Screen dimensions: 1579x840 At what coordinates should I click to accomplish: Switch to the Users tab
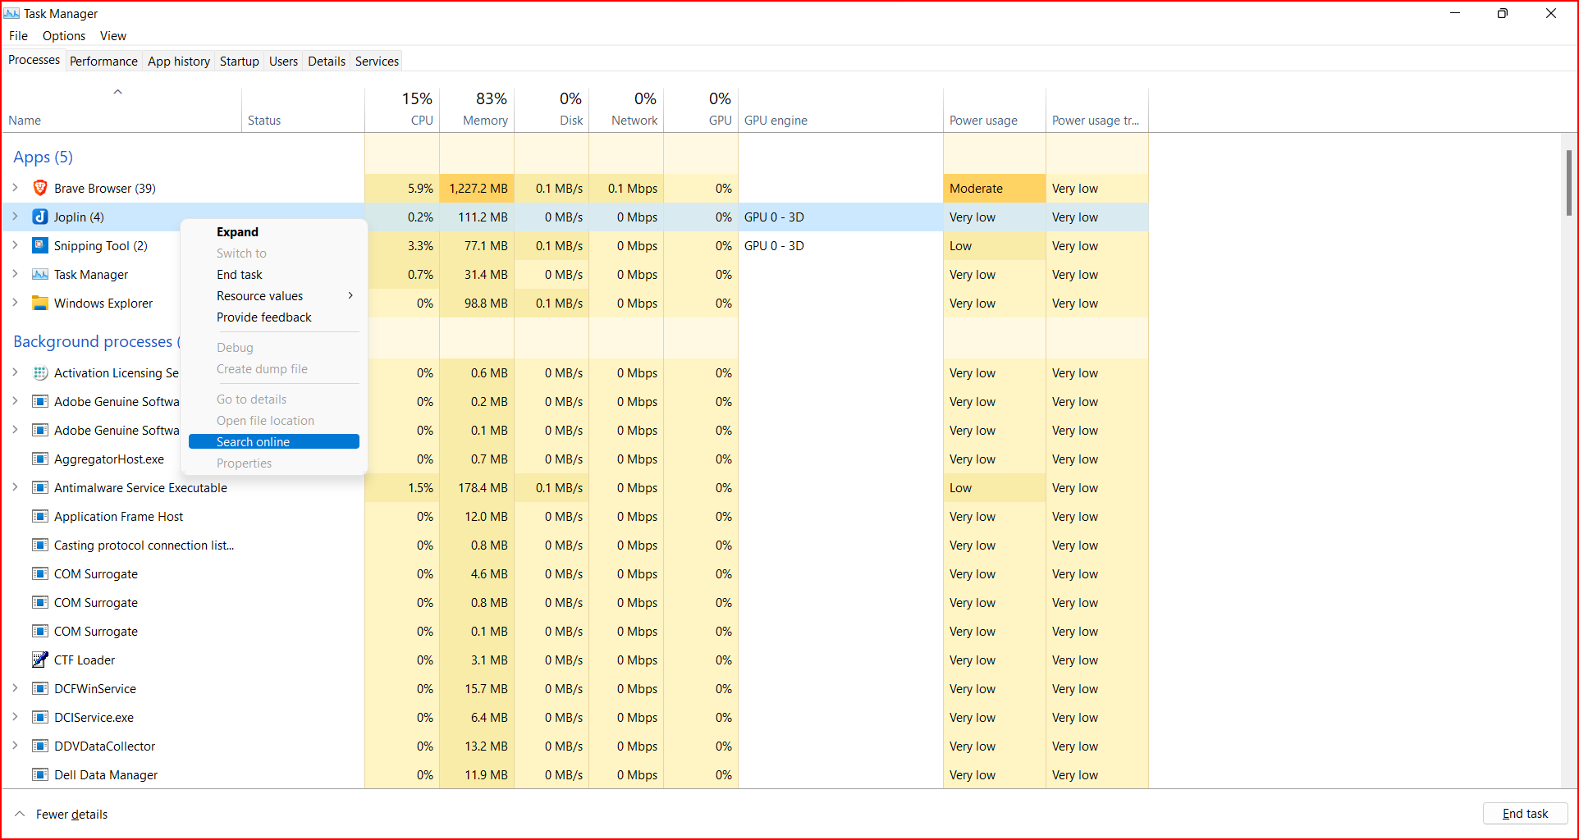click(283, 62)
